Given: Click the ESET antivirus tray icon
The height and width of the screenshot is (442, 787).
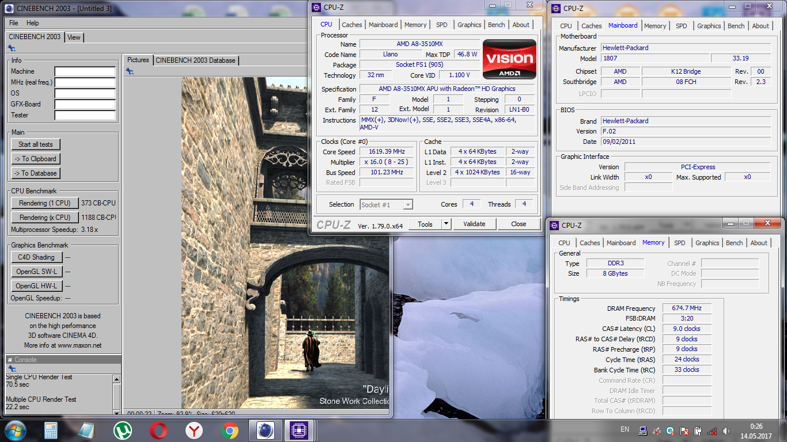Looking at the screenshot, I should 670,430.
